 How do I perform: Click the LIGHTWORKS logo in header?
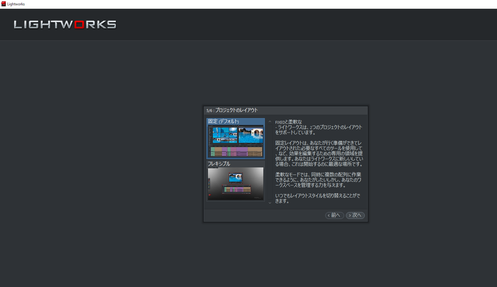[65, 25]
